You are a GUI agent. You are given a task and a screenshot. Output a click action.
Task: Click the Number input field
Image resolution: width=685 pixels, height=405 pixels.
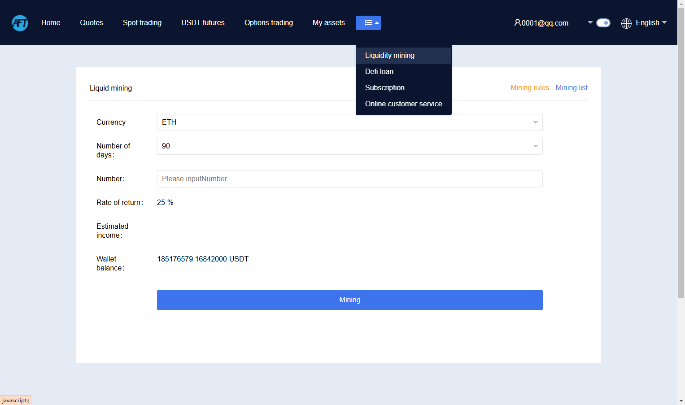click(x=350, y=179)
